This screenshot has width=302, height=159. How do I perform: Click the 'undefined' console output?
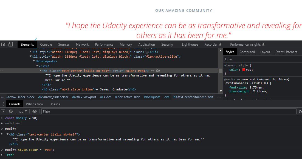coord(13,123)
